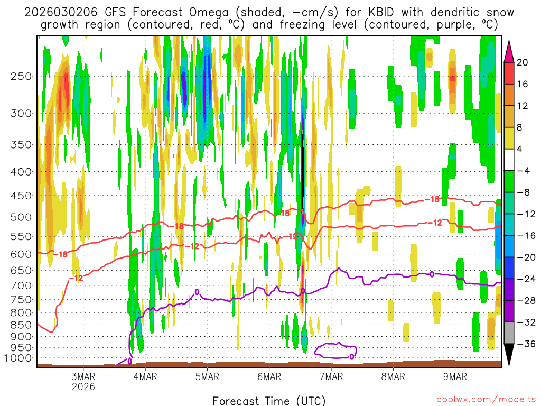The height and width of the screenshot is (406, 541).
Task: Click the "950" pressure level label
Action: (x=21, y=348)
